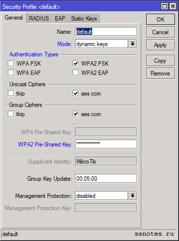Click the disabled Management Protection combo box
The image size is (179, 241).
[x=102, y=195]
